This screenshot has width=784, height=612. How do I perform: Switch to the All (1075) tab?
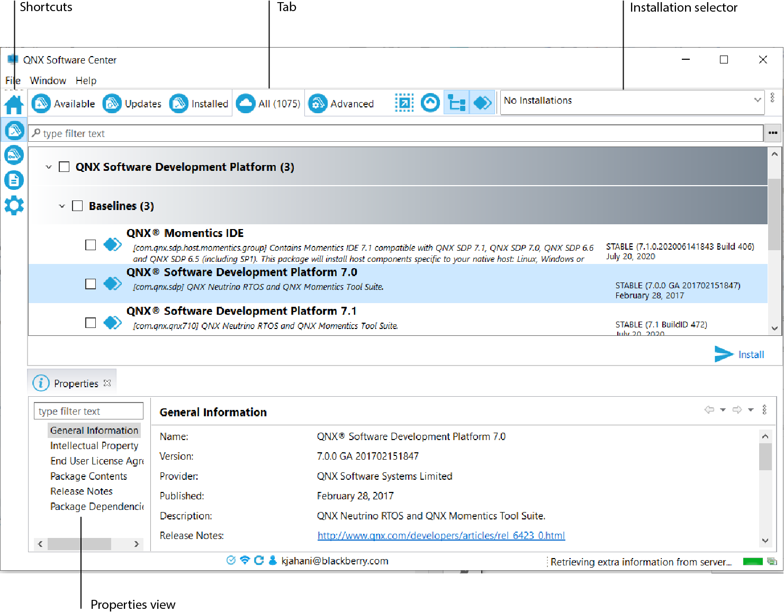(268, 103)
